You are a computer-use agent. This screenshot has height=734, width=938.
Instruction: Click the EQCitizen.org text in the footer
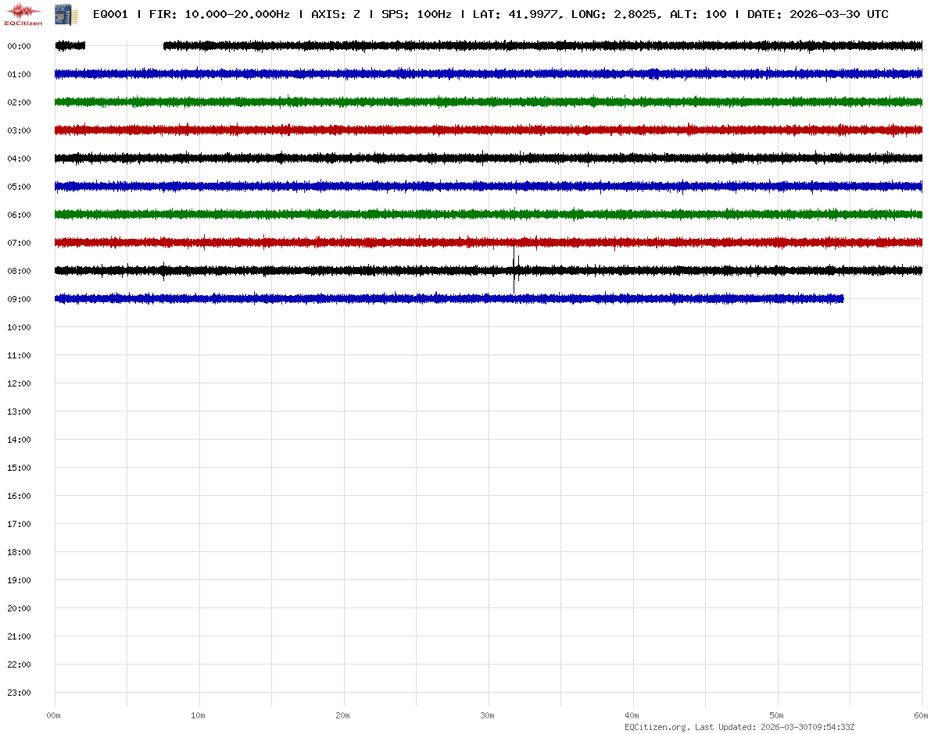657,727
